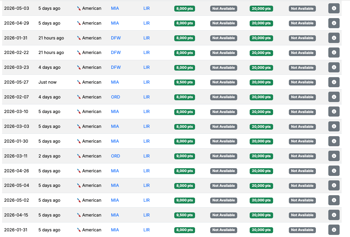
Task: Open DFW link on the 2026-03-23 row
Action: coord(116,67)
